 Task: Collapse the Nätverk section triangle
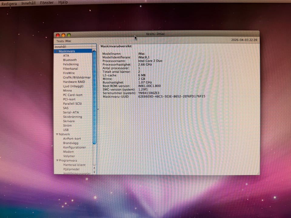click(57, 134)
